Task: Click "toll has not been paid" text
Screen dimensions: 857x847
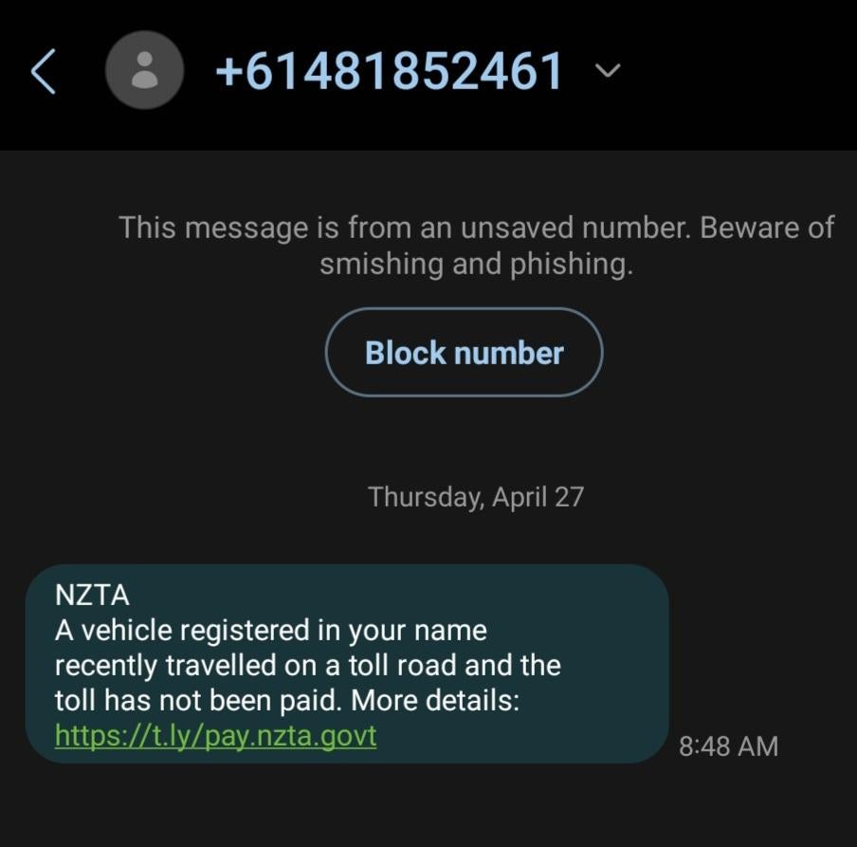Action: 199,701
